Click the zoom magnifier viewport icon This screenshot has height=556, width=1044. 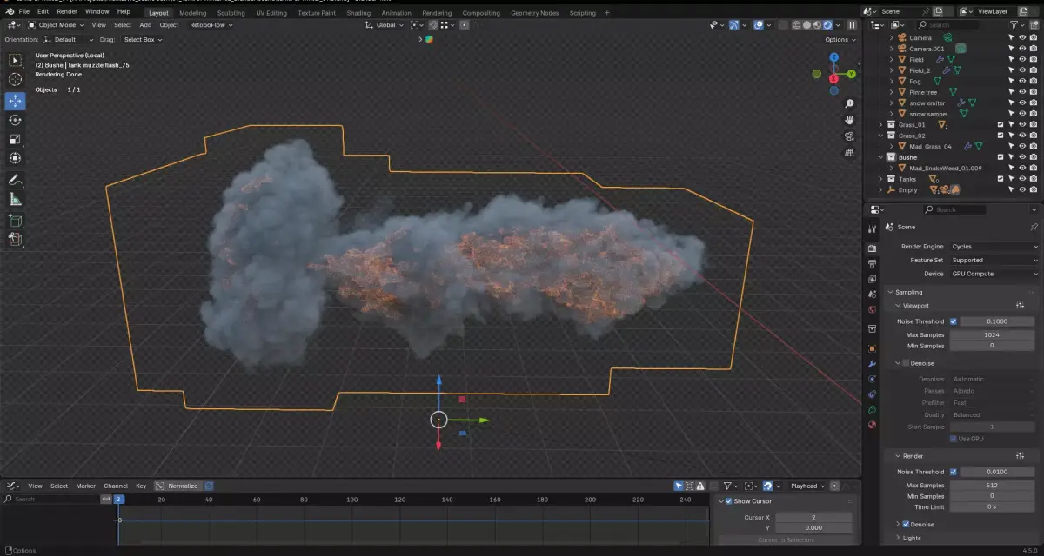pos(850,103)
